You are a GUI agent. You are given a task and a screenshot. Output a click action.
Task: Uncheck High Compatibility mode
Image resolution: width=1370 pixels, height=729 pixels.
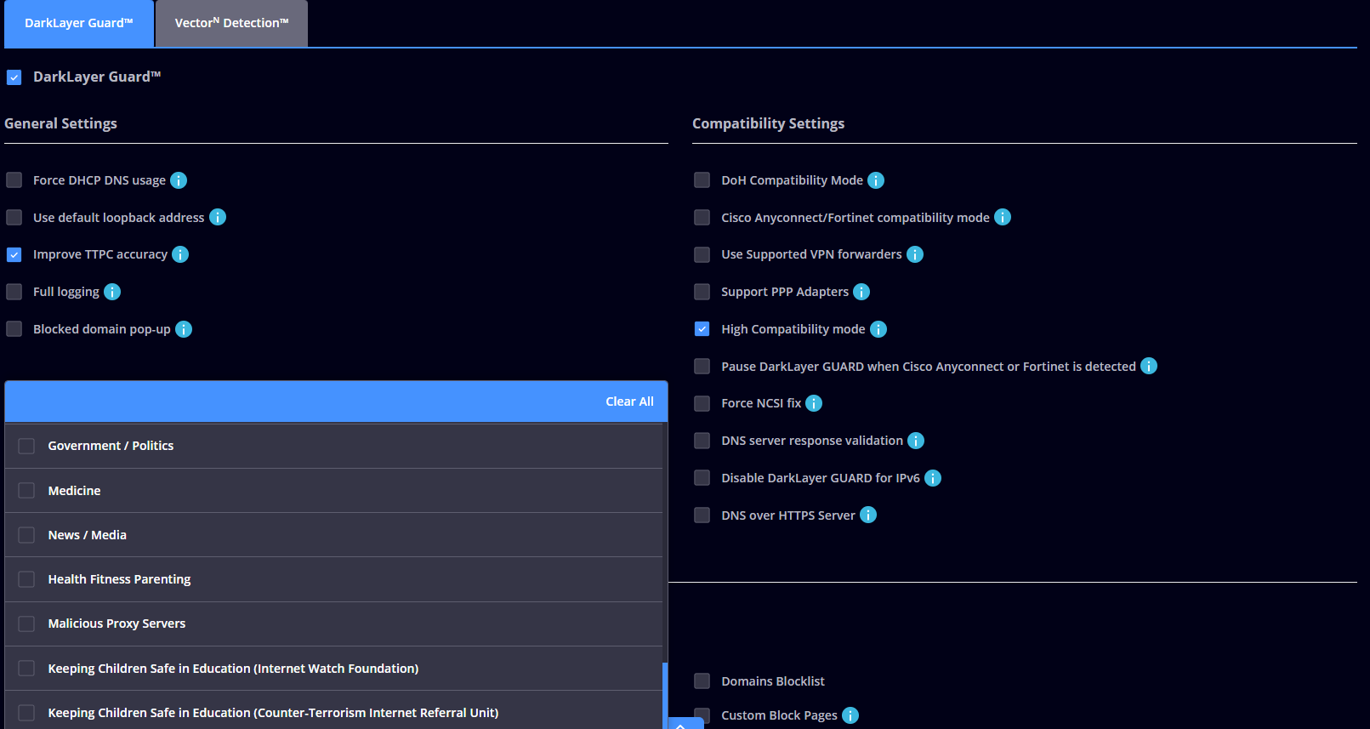[702, 329]
